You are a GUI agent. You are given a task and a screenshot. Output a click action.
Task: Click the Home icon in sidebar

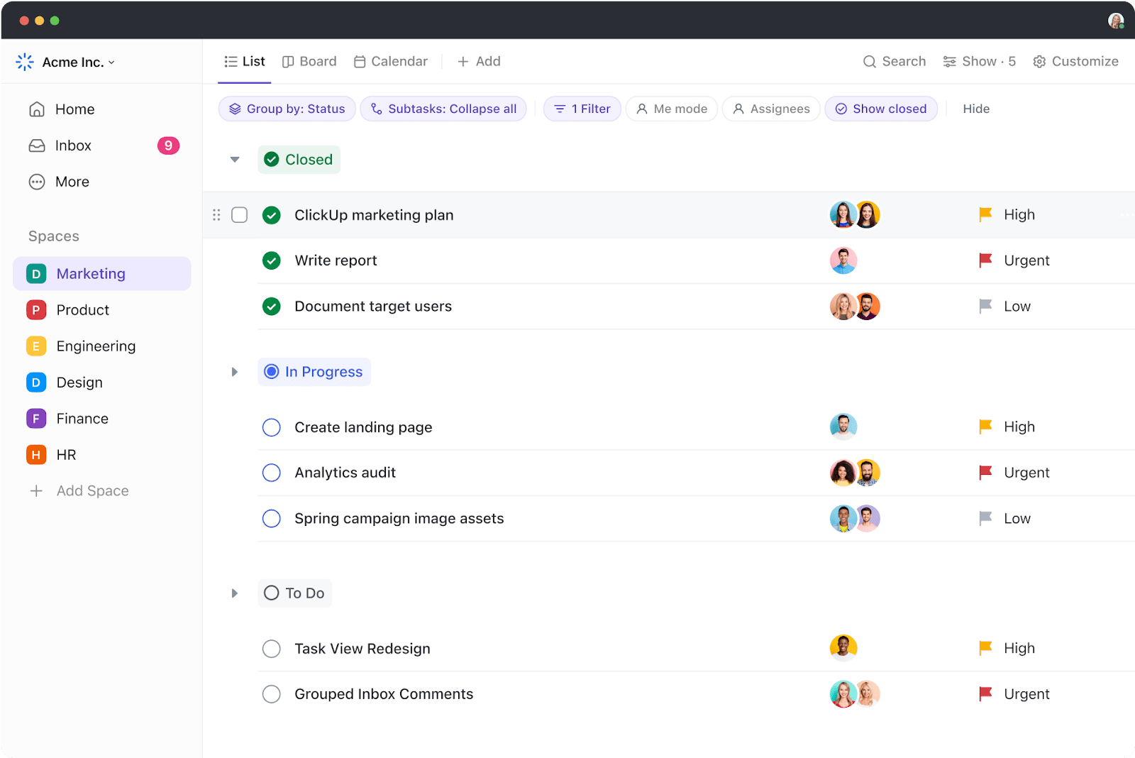37,109
